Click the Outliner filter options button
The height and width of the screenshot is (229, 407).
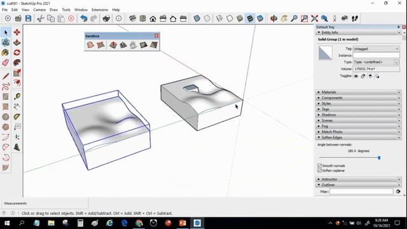tap(398, 191)
